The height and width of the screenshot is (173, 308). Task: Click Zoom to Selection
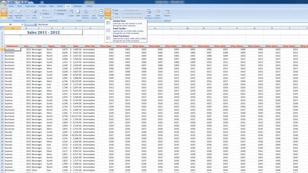pyautogui.click(x=86, y=14)
